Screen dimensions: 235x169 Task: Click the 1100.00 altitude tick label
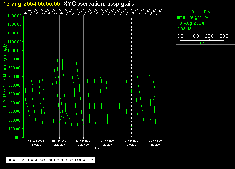tap(14, 42)
